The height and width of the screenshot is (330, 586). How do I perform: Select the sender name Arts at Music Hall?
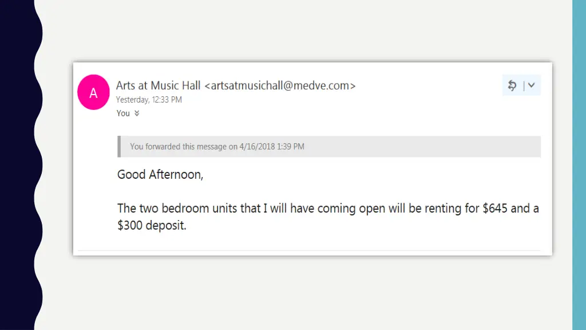(x=158, y=85)
